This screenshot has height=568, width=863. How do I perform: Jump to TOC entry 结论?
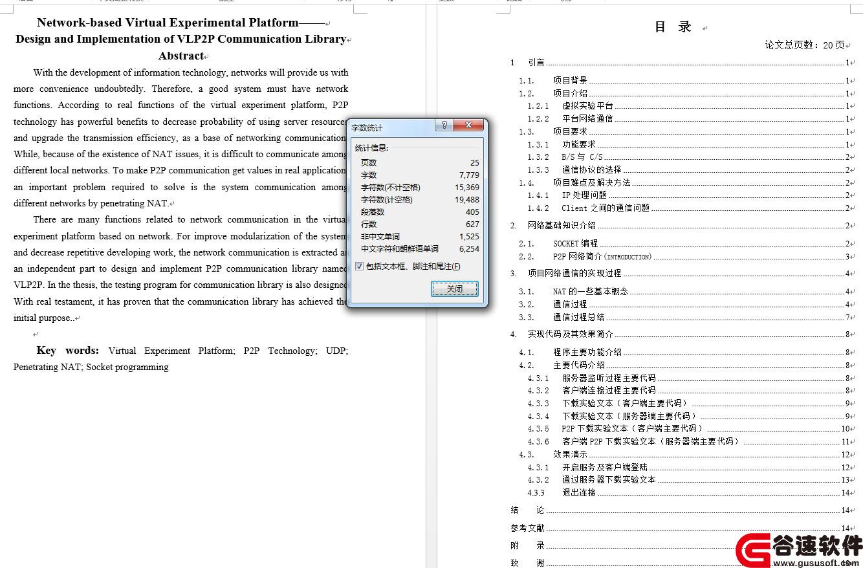(679, 510)
